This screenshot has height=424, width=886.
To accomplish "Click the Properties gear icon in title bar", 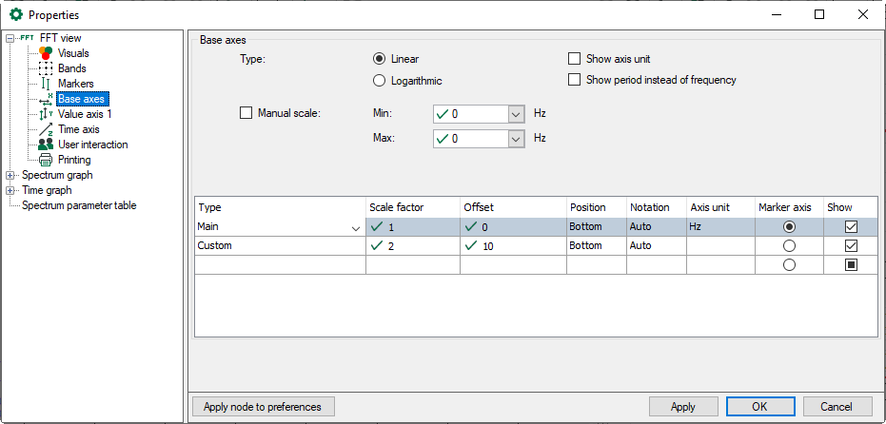I will (15, 14).
